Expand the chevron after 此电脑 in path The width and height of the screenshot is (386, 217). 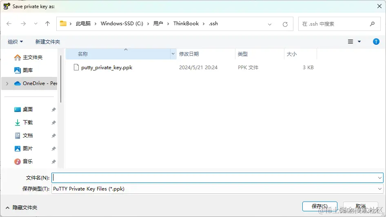tap(95, 24)
